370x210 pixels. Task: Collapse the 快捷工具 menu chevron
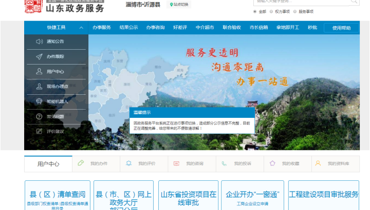[81, 28]
